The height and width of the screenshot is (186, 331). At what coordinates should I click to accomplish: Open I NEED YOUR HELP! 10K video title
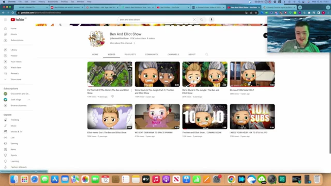pos(249,133)
